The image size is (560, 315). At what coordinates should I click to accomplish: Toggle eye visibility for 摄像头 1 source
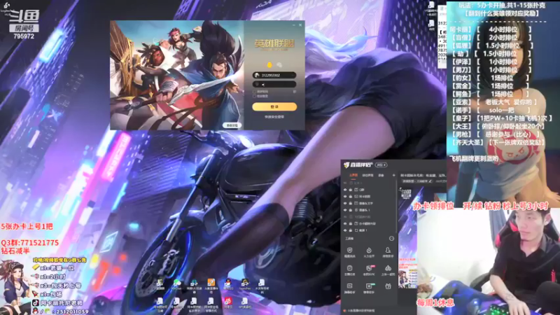(345, 210)
